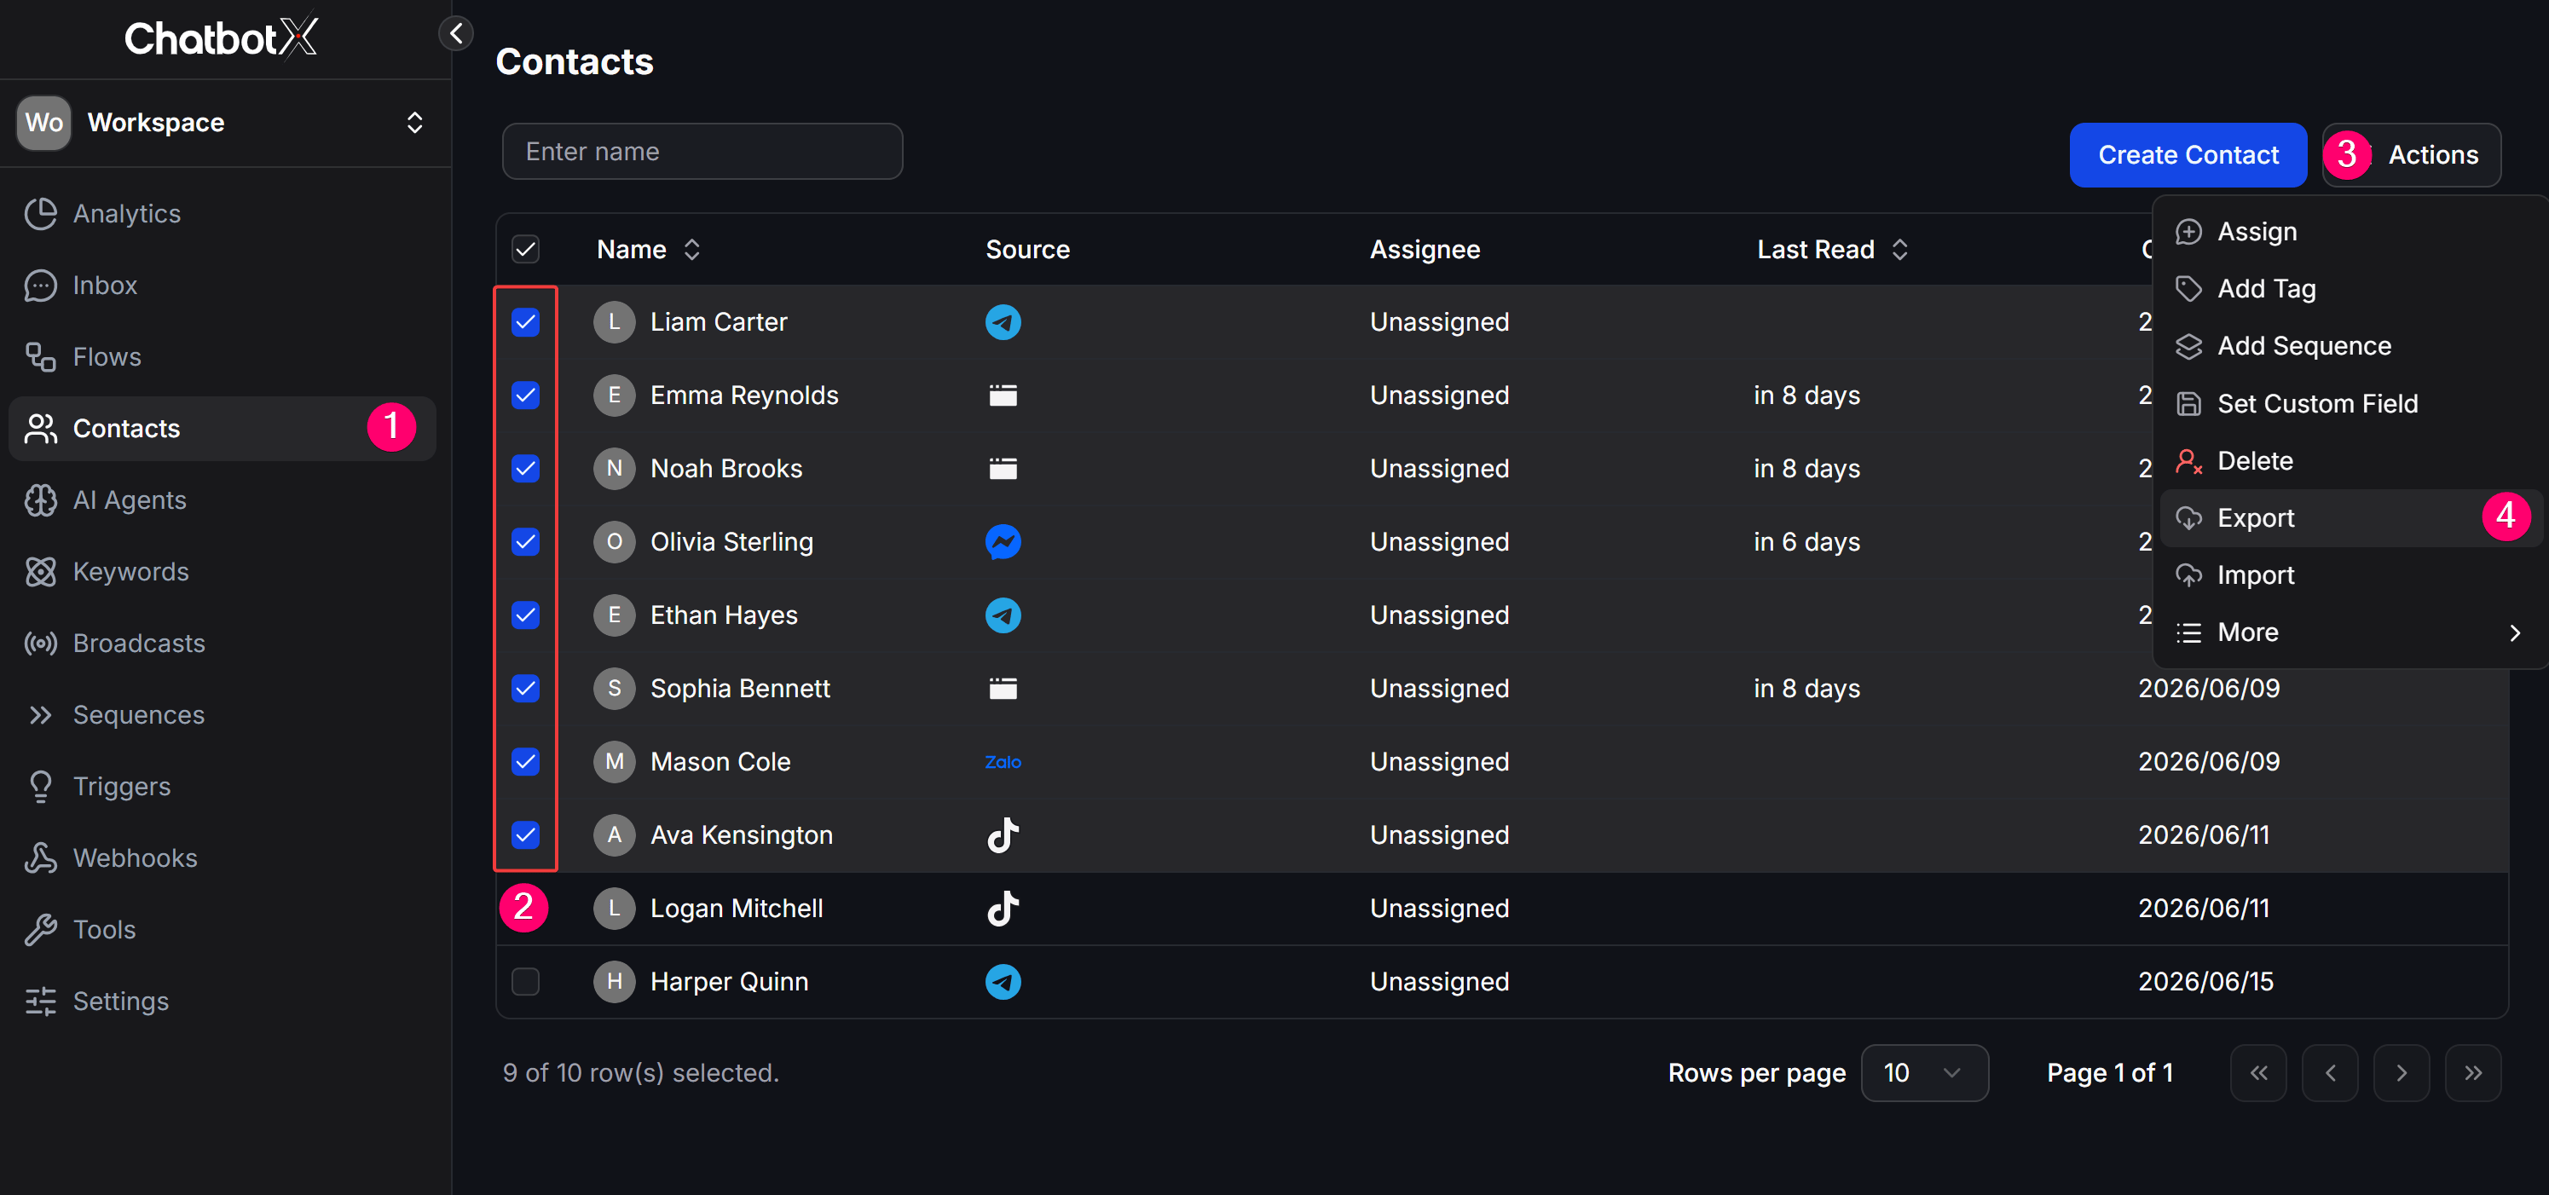
Task: Uncheck Ethan Hayes' row checkbox
Action: (x=525, y=615)
